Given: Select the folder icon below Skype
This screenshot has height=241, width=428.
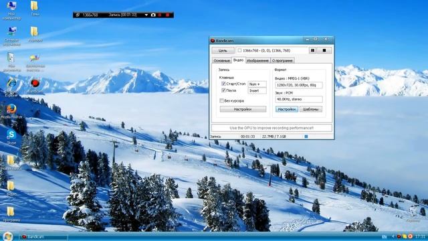Looking at the screenshot, I should click(11, 163).
